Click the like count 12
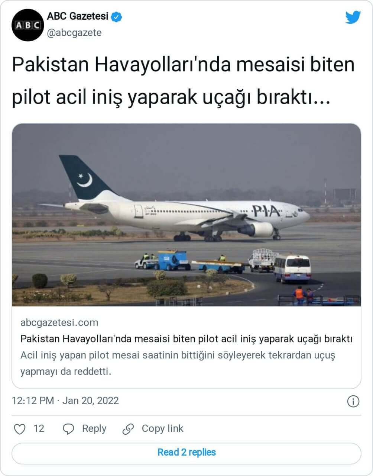The image size is (373, 476). point(39,429)
